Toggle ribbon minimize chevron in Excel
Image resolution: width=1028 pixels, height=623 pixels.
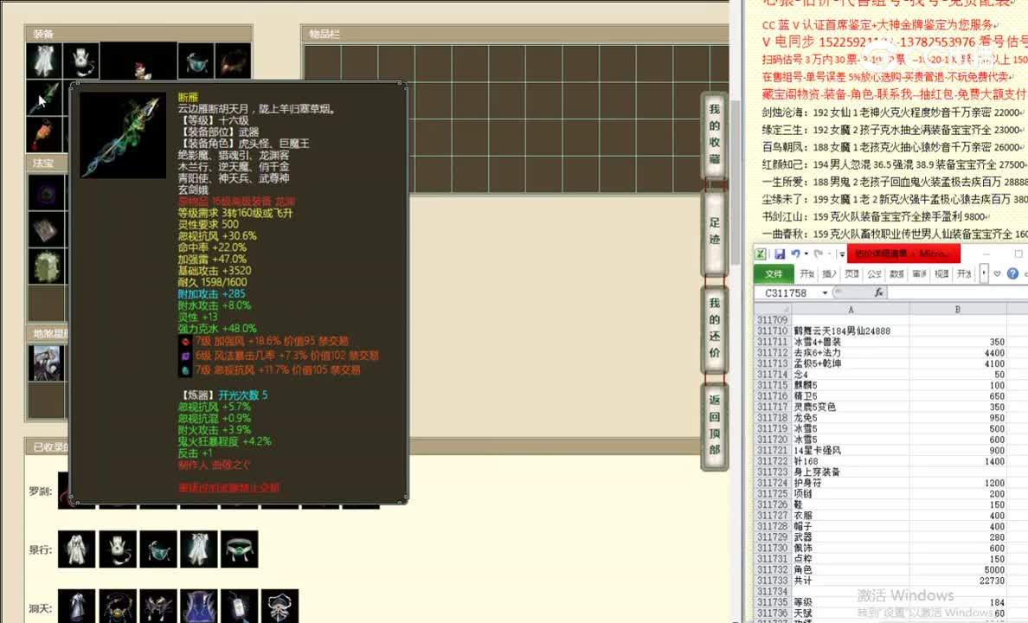coord(997,273)
